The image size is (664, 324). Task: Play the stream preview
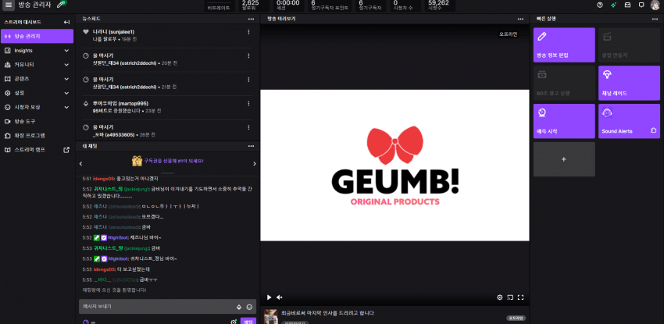(269, 297)
